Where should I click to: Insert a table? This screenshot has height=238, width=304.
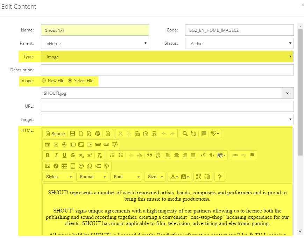[x=64, y=166]
